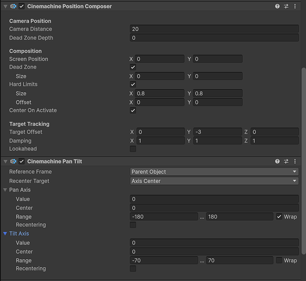
Task: Click the inspector vertical scrollbar
Action: click(304, 161)
